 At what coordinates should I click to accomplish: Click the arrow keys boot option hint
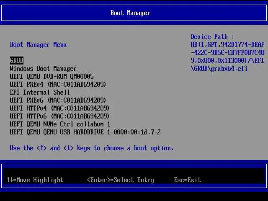[x=92, y=148]
